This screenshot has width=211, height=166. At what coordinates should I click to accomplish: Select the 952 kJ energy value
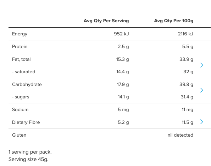121,34
